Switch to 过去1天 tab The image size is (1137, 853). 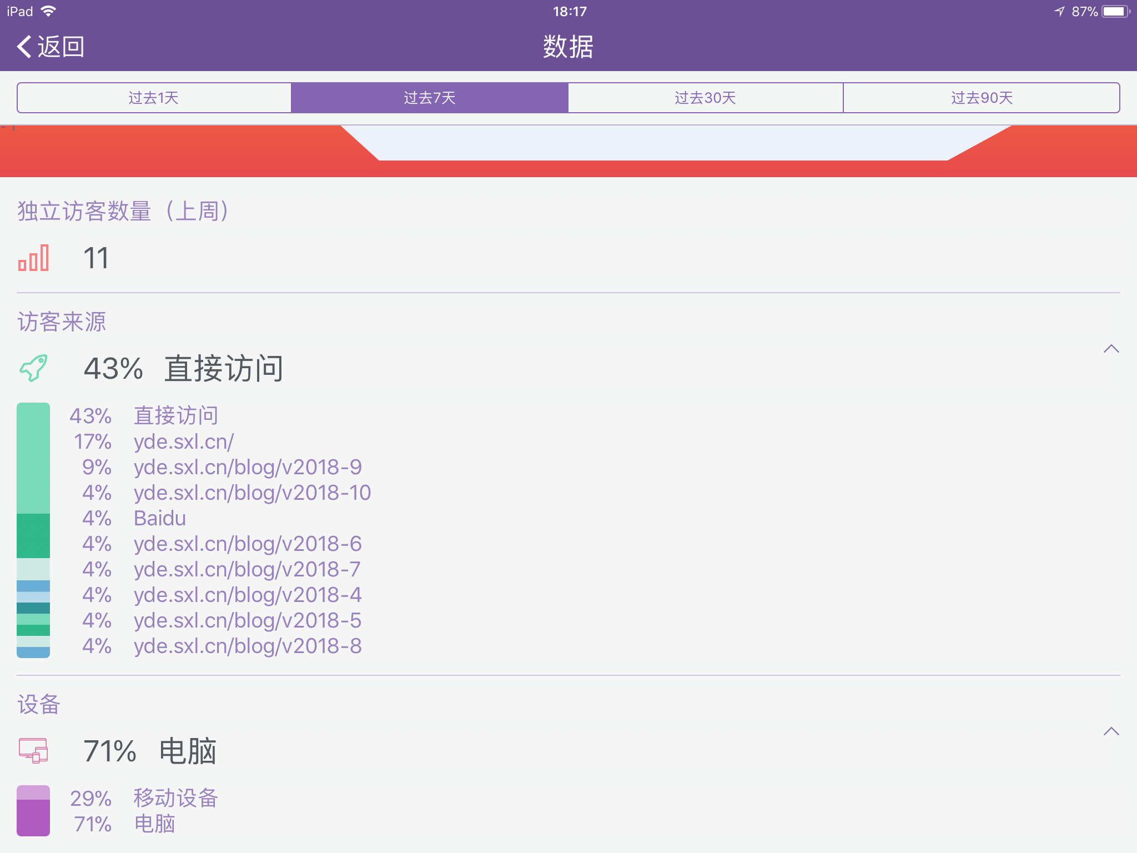(154, 98)
